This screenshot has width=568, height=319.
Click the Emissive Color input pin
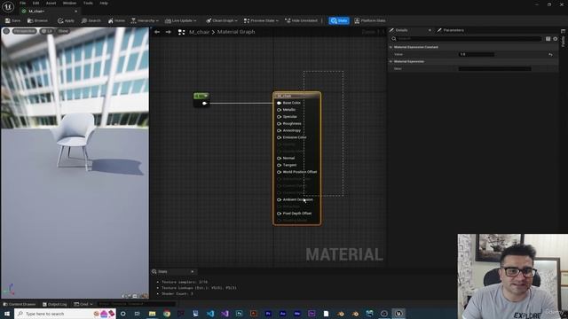pyautogui.click(x=280, y=137)
